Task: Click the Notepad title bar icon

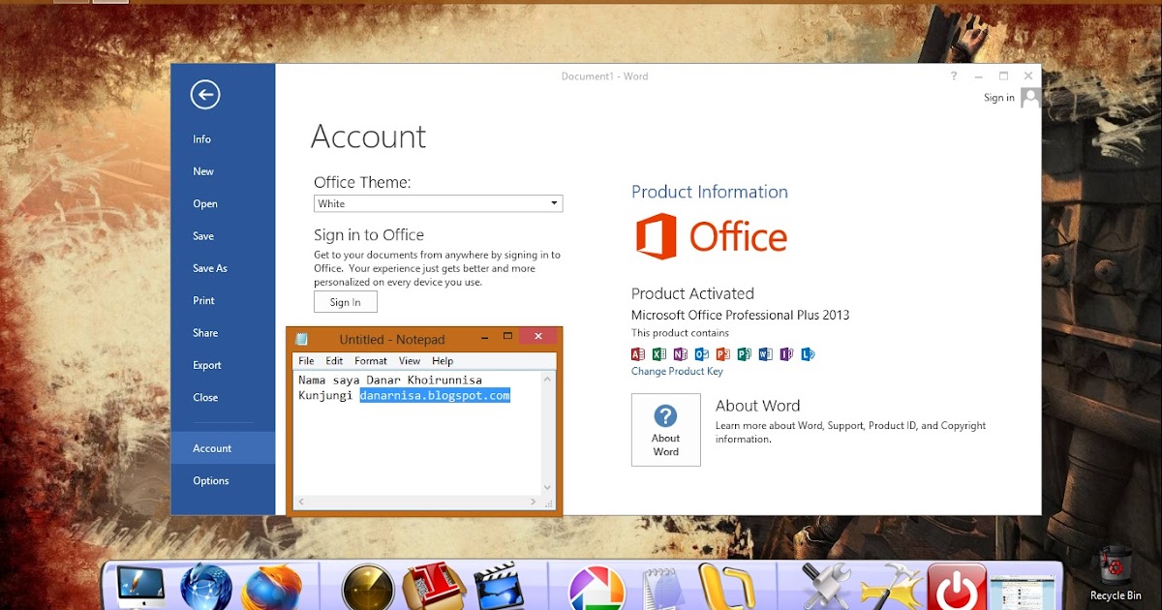Action: [302, 339]
